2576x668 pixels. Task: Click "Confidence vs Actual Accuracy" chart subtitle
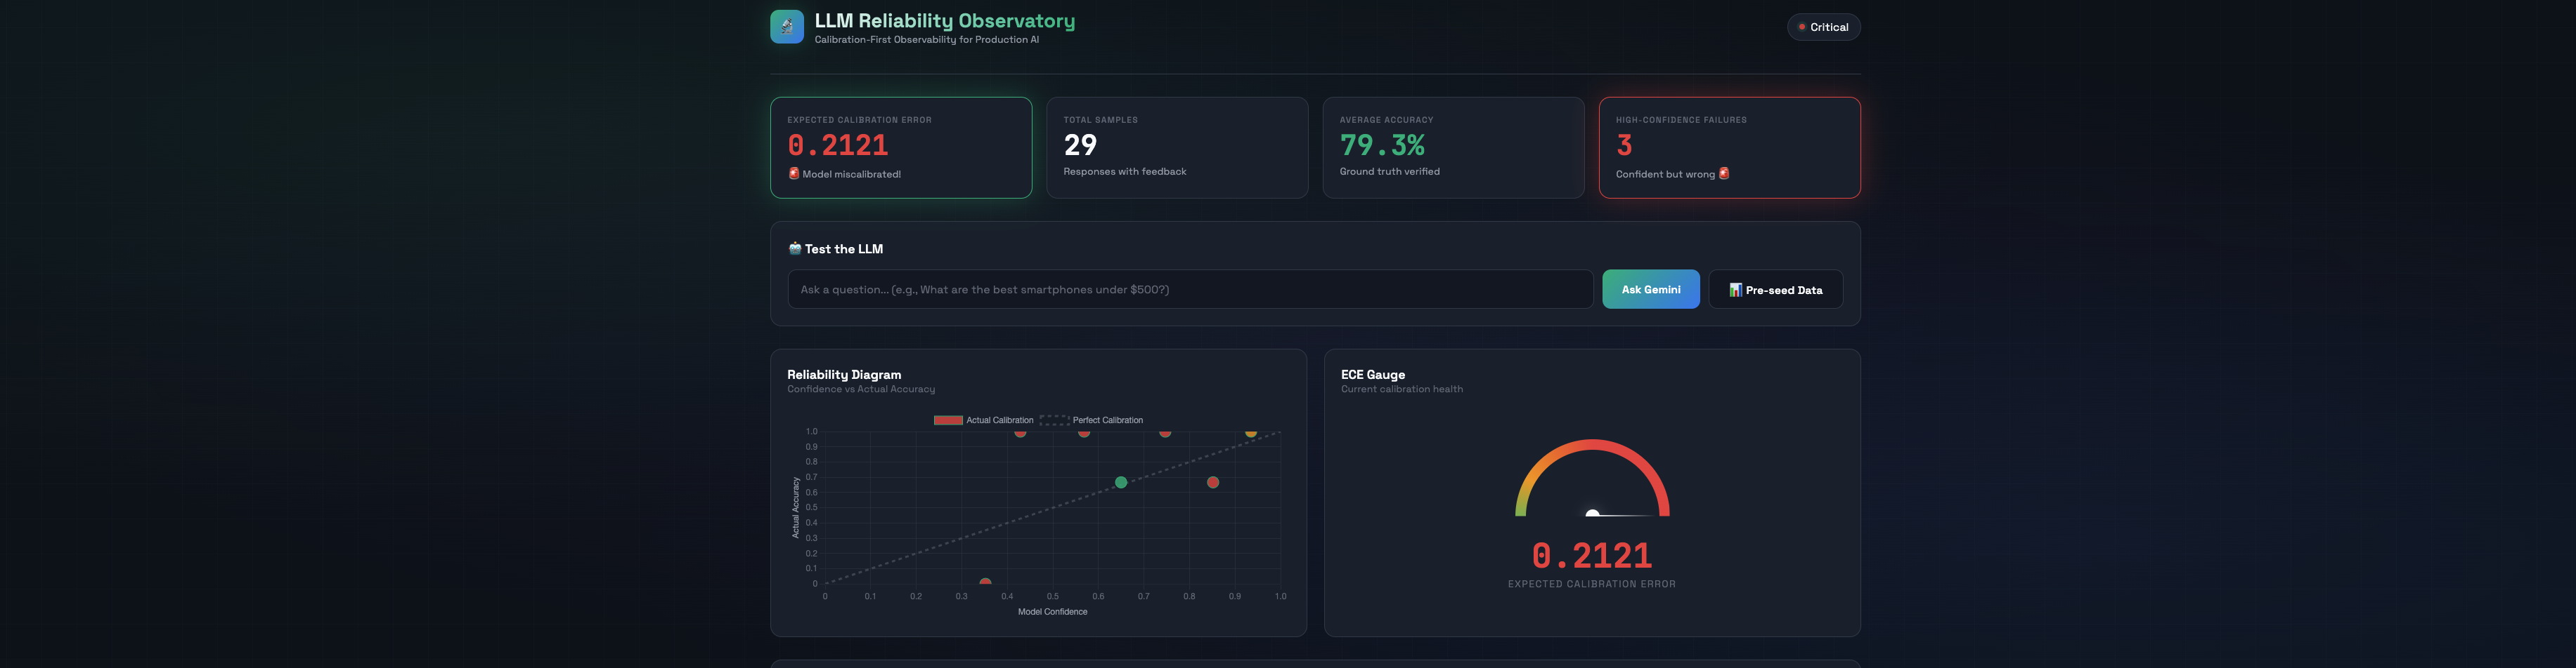pos(861,389)
